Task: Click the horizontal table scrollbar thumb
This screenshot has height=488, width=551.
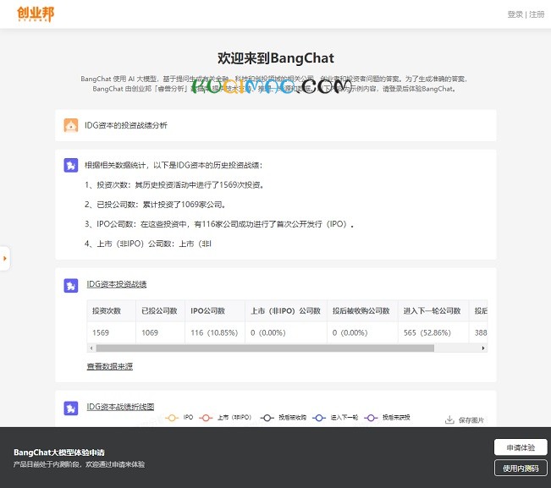Action: tap(265, 348)
